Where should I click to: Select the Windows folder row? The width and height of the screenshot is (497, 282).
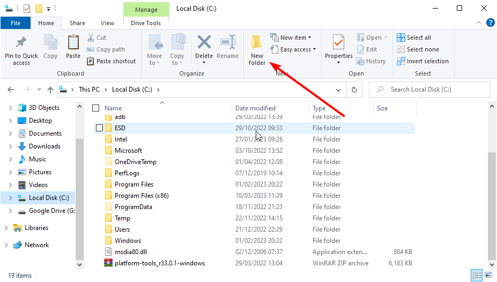(x=254, y=241)
